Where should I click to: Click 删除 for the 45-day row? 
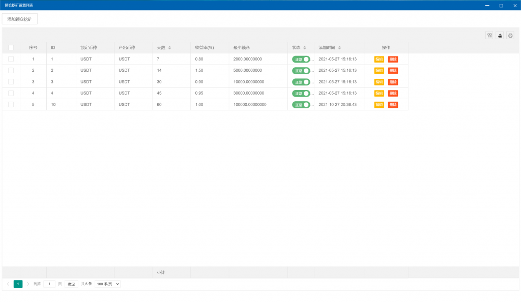(393, 94)
